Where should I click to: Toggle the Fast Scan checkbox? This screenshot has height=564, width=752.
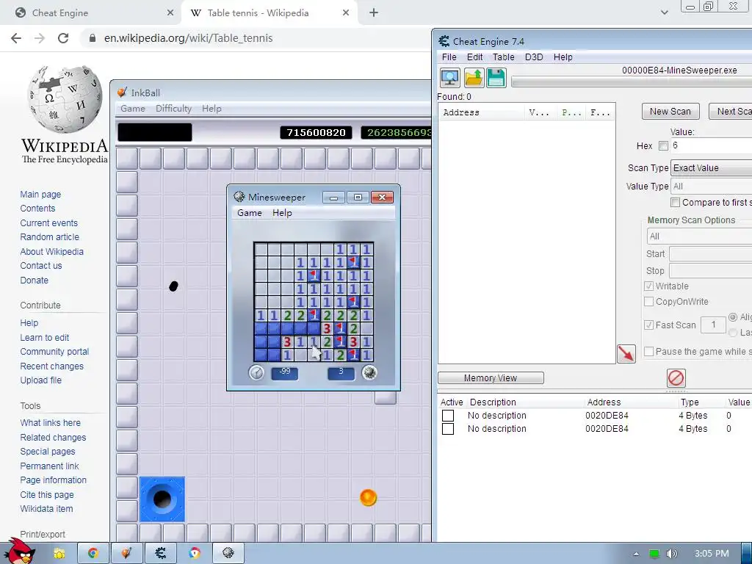point(649,325)
